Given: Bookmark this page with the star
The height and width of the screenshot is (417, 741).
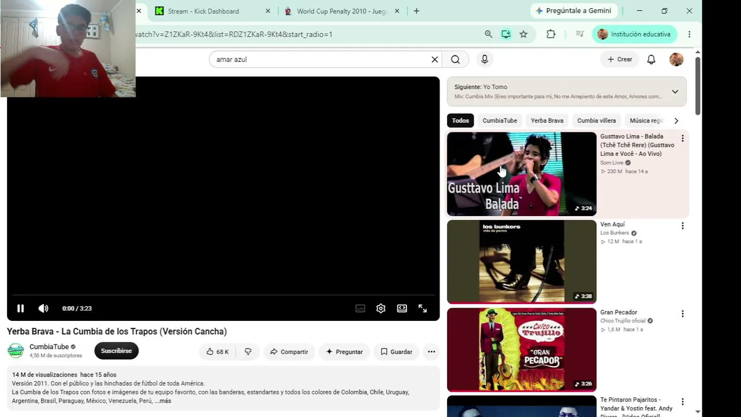Looking at the screenshot, I should pos(524,34).
